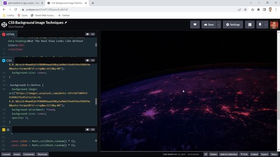Share page icon in address bar
280x157 pixels.
(x=239, y=10)
